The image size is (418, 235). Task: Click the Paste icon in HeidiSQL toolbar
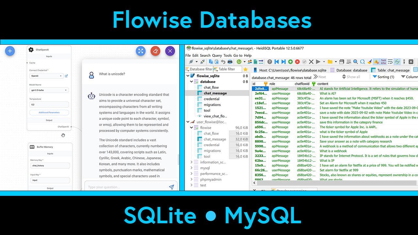(217, 62)
